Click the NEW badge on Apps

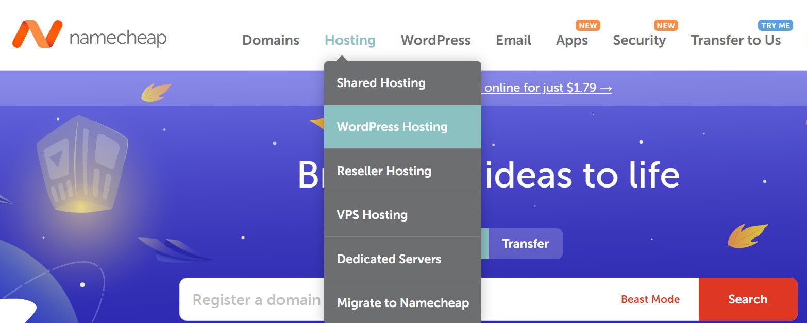tap(587, 25)
